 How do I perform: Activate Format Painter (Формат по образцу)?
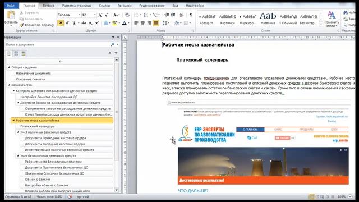(x=36, y=25)
